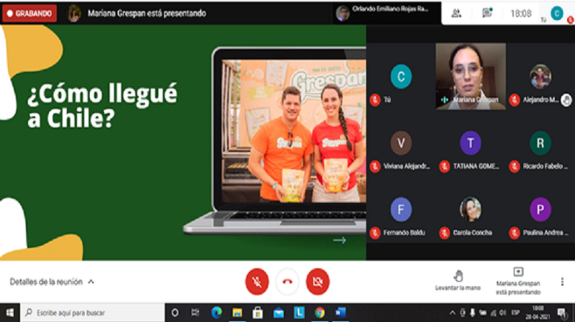
Task: Select the Viviana Alejandr. participant avatar
Action: 401,143
